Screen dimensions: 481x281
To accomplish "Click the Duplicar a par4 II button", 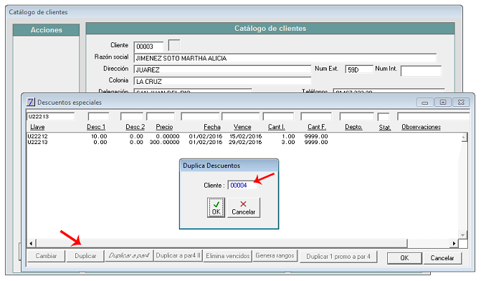I will click(x=178, y=255).
